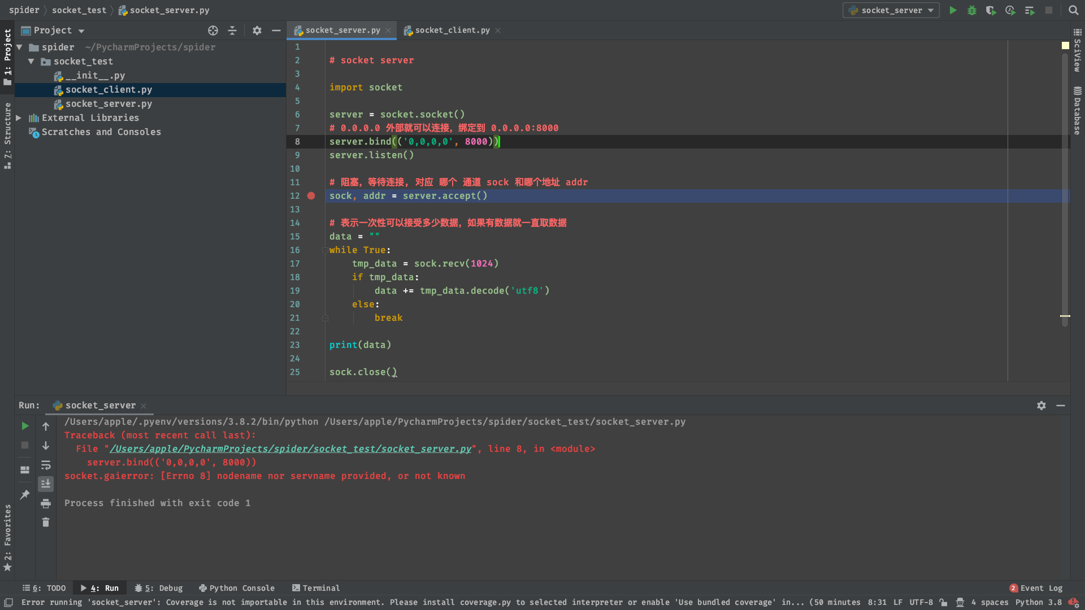Viewport: 1085px width, 610px height.
Task: Select __init__.py in the project tree
Action: coord(94,76)
